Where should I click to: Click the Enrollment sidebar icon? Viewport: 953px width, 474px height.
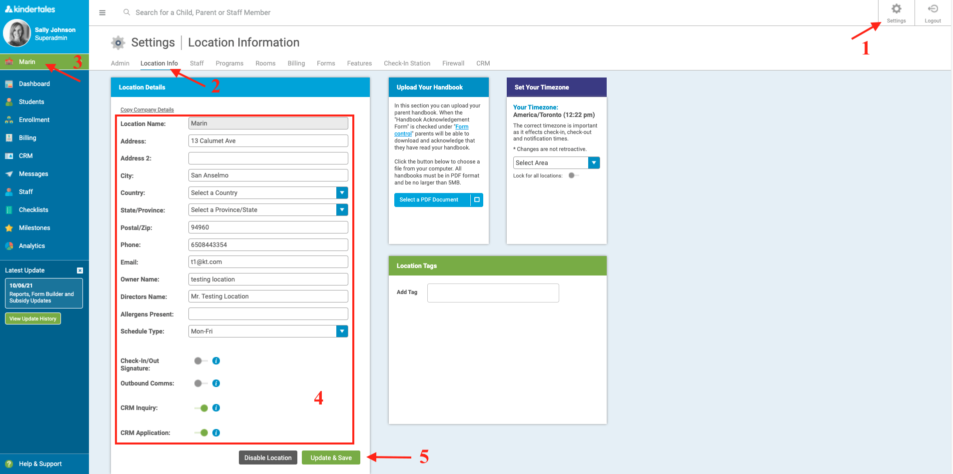pos(9,120)
